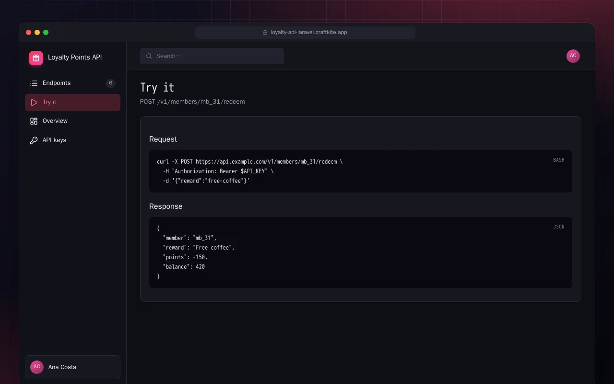Click the Loyalty Points API title

(75, 57)
